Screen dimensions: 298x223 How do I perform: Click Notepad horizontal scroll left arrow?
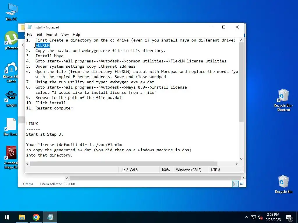pyautogui.click(x=28, y=163)
